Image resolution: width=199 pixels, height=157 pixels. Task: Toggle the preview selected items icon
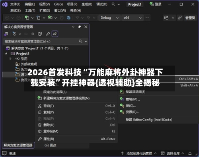pyautogui.click(x=55, y=34)
